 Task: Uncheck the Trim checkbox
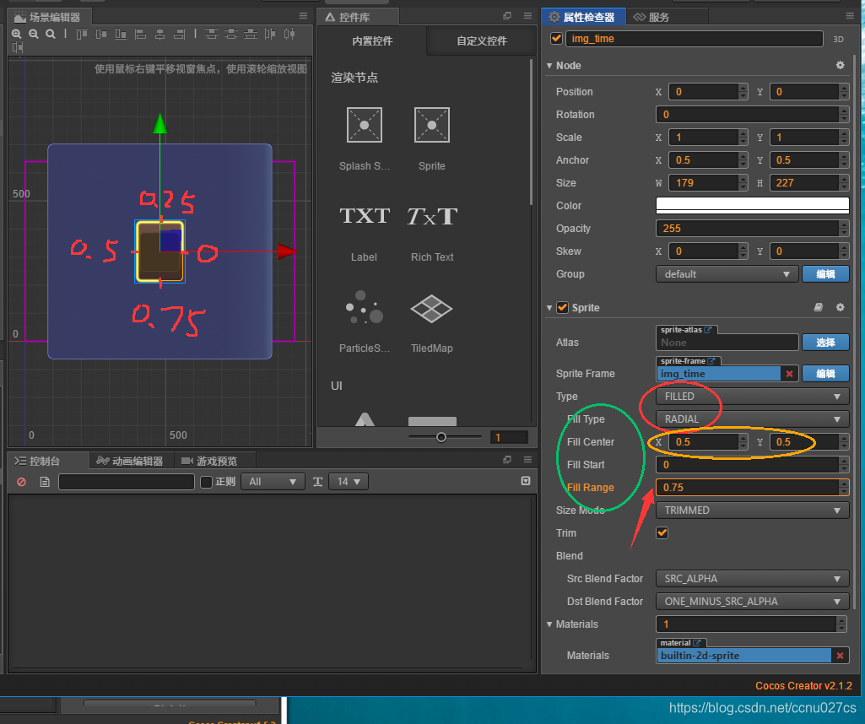pos(662,532)
